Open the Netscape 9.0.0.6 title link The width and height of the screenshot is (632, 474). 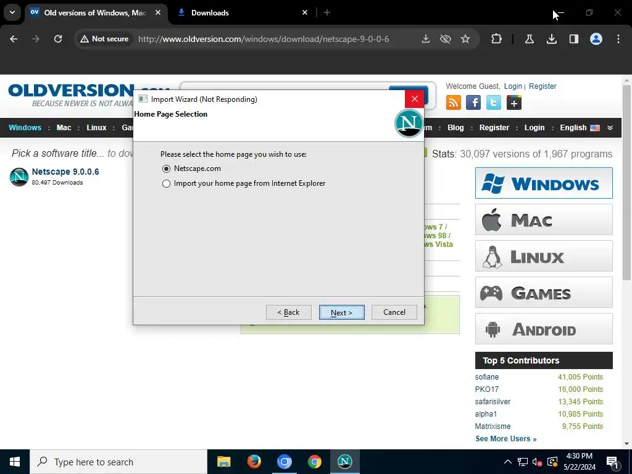pyautogui.click(x=65, y=172)
